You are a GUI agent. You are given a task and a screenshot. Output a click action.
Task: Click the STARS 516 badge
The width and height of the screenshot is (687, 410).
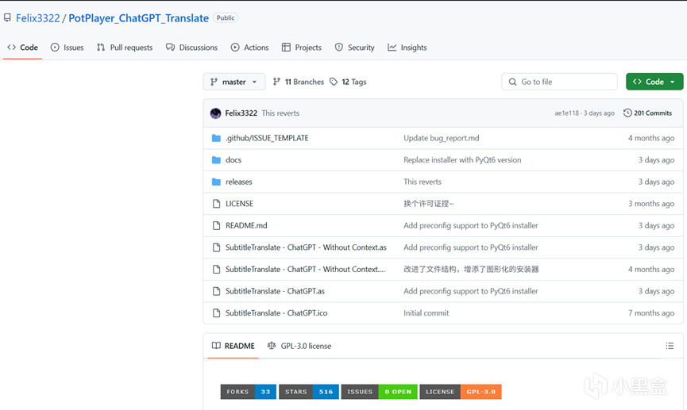click(x=309, y=392)
